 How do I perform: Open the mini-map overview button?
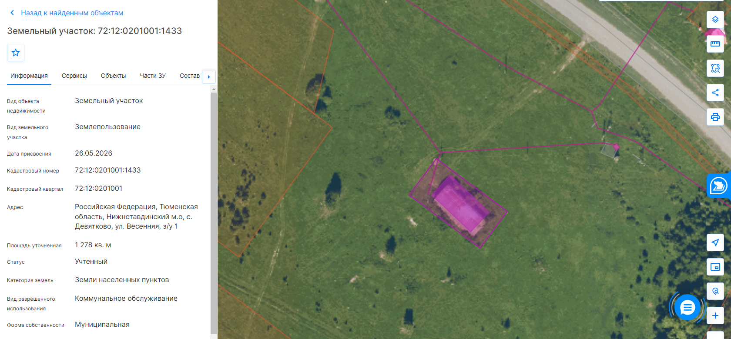tap(715, 267)
